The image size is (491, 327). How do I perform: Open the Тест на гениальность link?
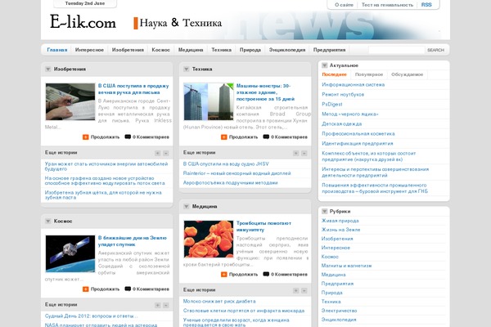[x=387, y=5]
